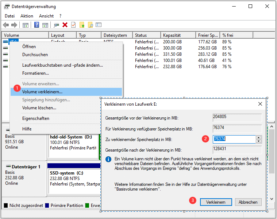
Task: Maximize the Datenträgerverwaltung window
Action: pyautogui.click(x=250, y=6)
